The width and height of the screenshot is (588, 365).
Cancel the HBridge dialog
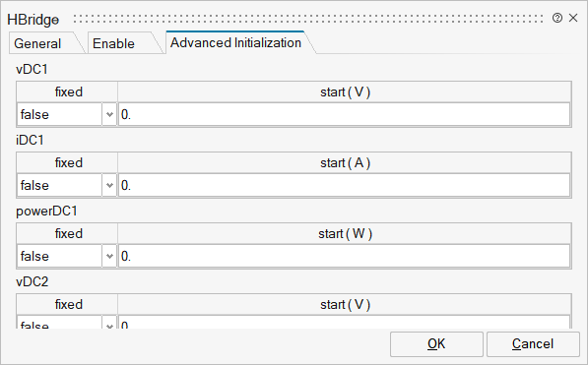pyautogui.click(x=533, y=344)
